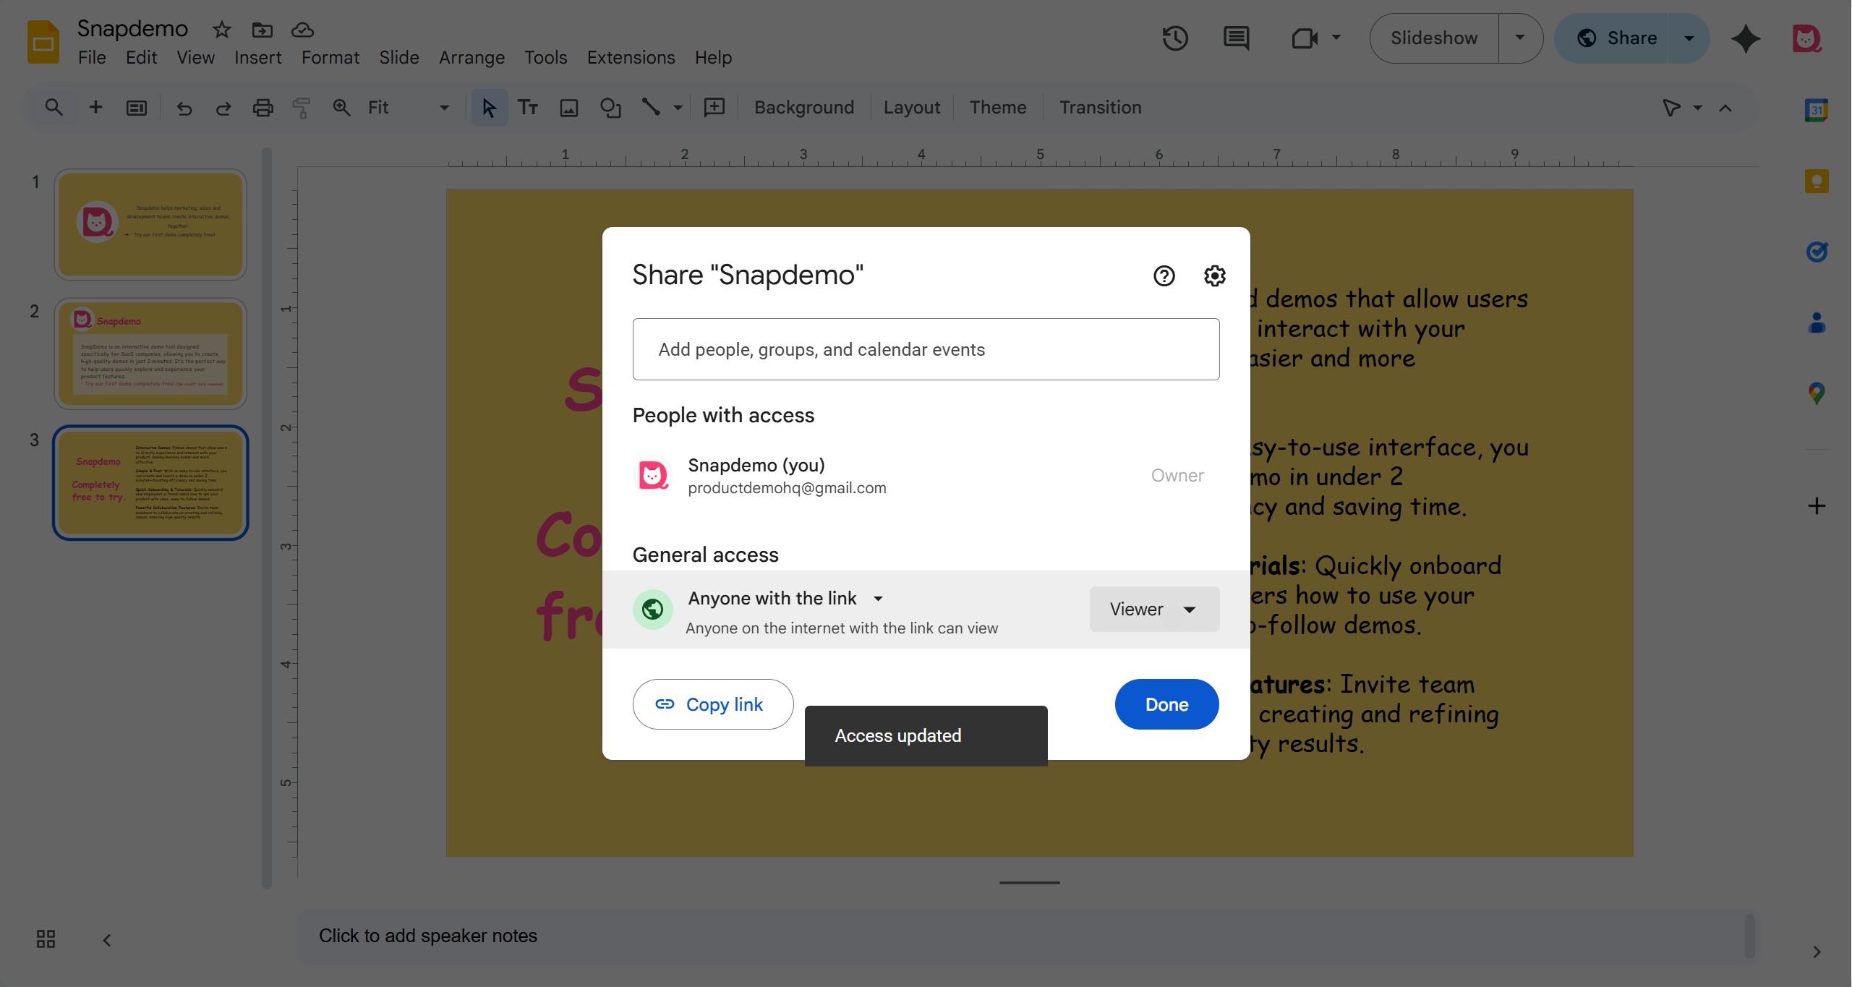Choose the Select cursor tool

pos(489,108)
